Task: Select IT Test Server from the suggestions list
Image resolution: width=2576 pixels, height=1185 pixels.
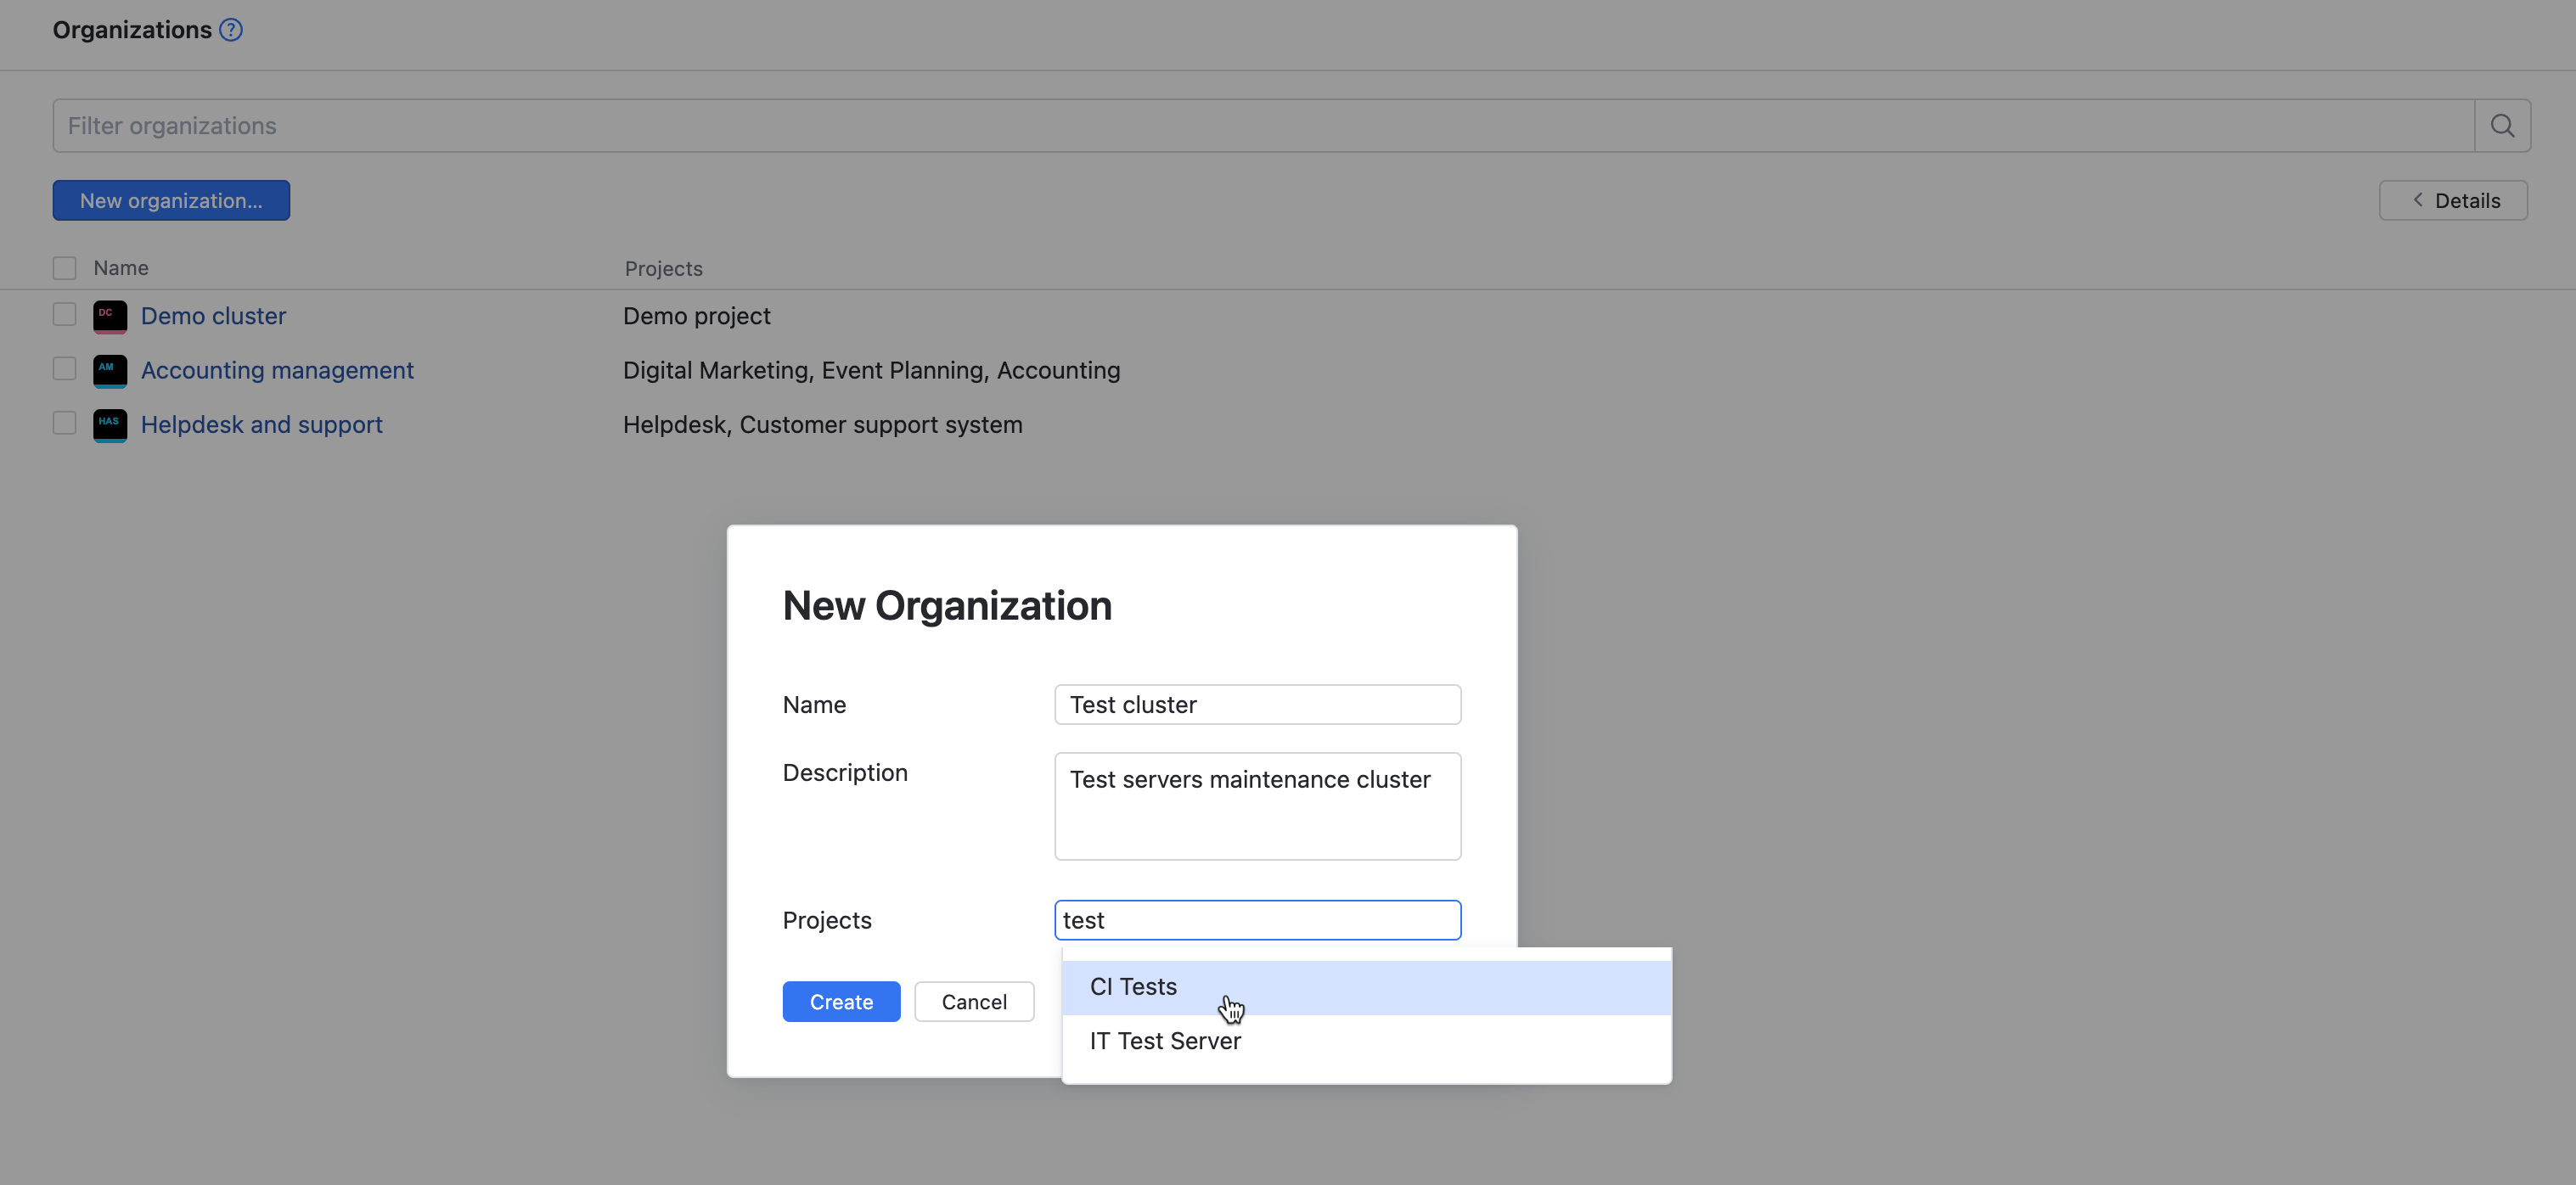Action: [1164, 1040]
